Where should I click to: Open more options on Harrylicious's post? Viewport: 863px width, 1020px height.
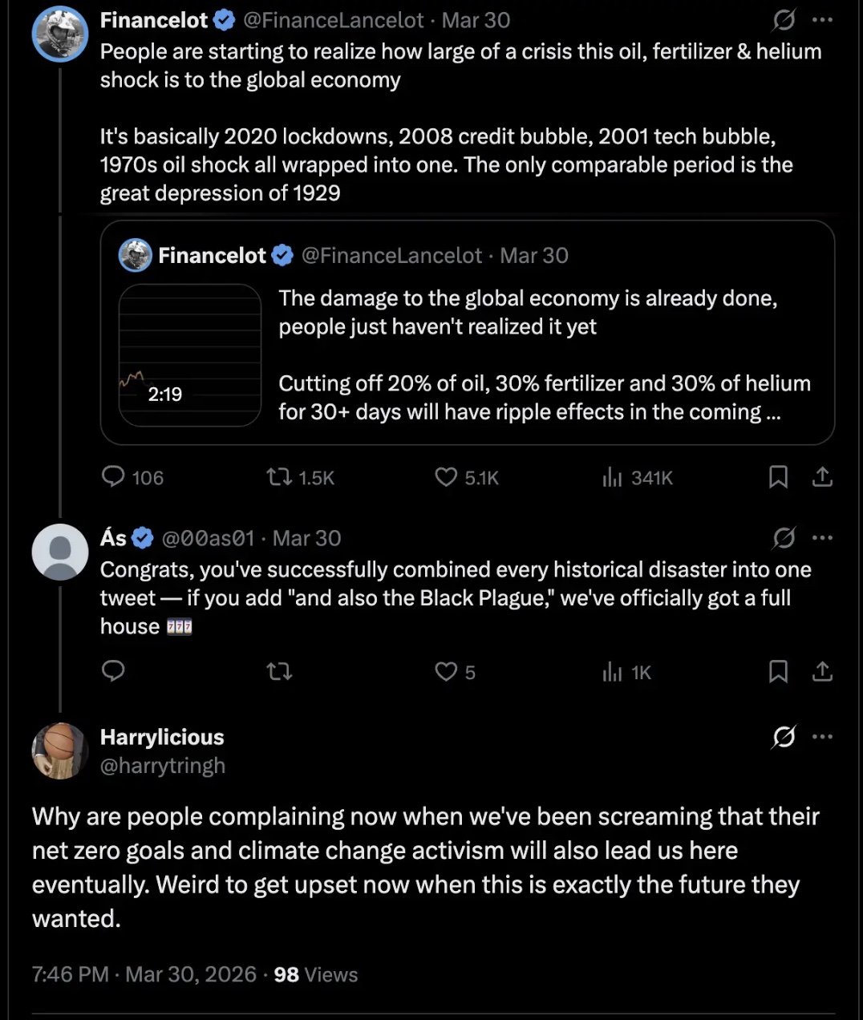pos(822,737)
